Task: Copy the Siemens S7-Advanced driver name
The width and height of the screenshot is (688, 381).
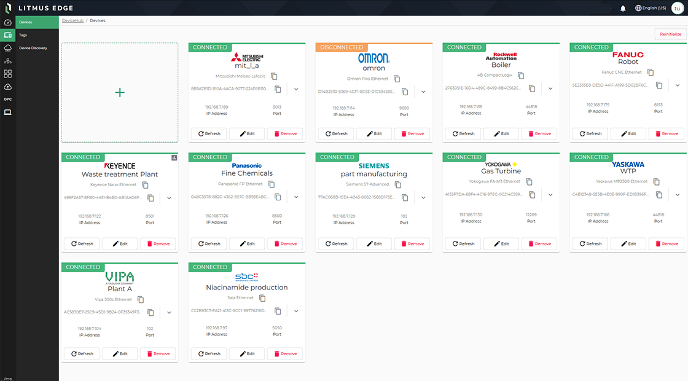Action: (398, 185)
